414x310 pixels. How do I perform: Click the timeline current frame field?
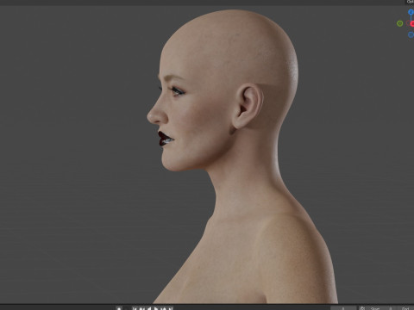[343, 308]
